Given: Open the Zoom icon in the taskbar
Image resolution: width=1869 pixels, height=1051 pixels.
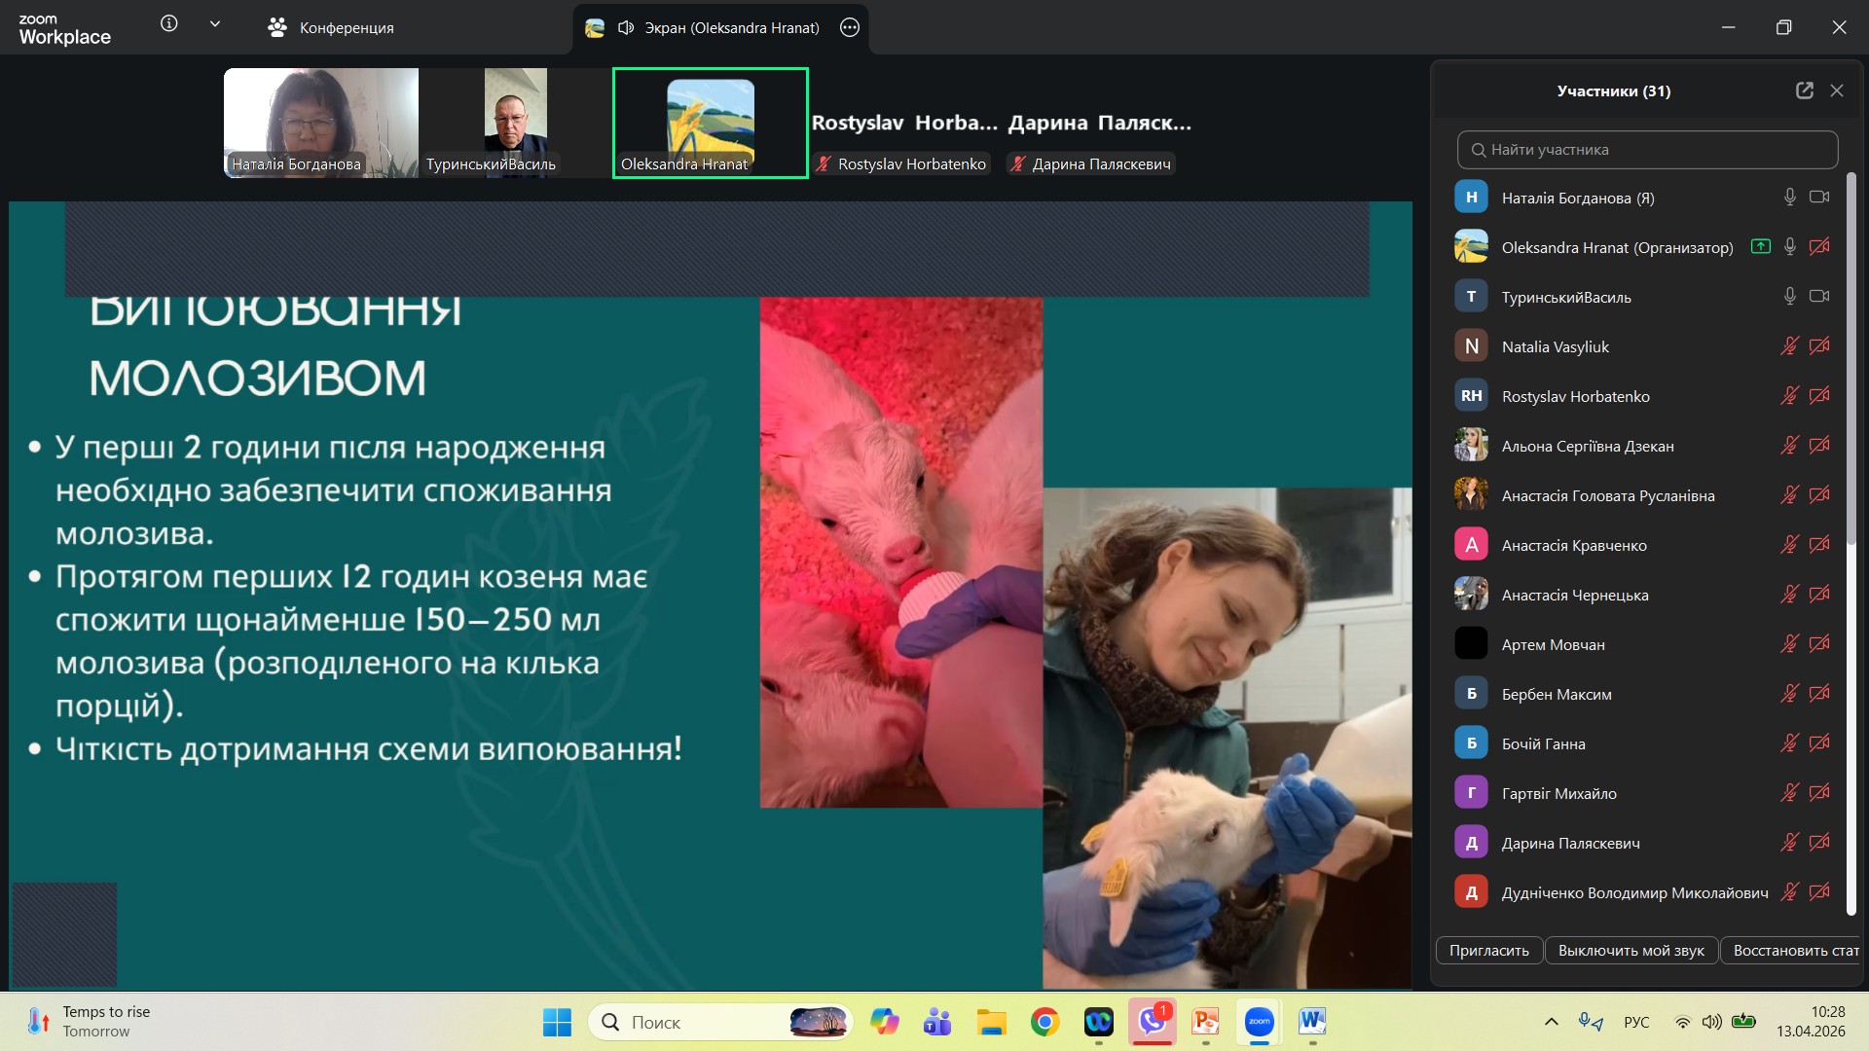Looking at the screenshot, I should click(x=1259, y=1022).
